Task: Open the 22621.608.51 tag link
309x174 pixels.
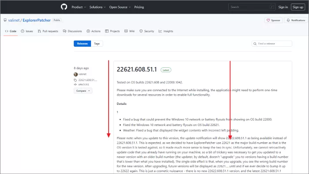Action: coord(88,80)
